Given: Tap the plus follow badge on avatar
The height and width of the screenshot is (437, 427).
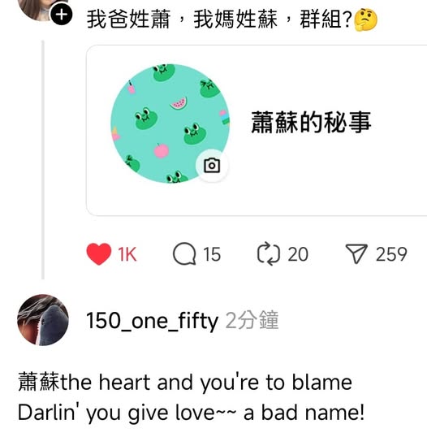Looking at the screenshot, I should click(62, 15).
